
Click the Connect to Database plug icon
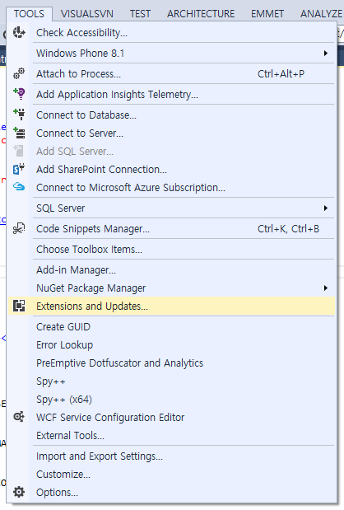pos(19,115)
